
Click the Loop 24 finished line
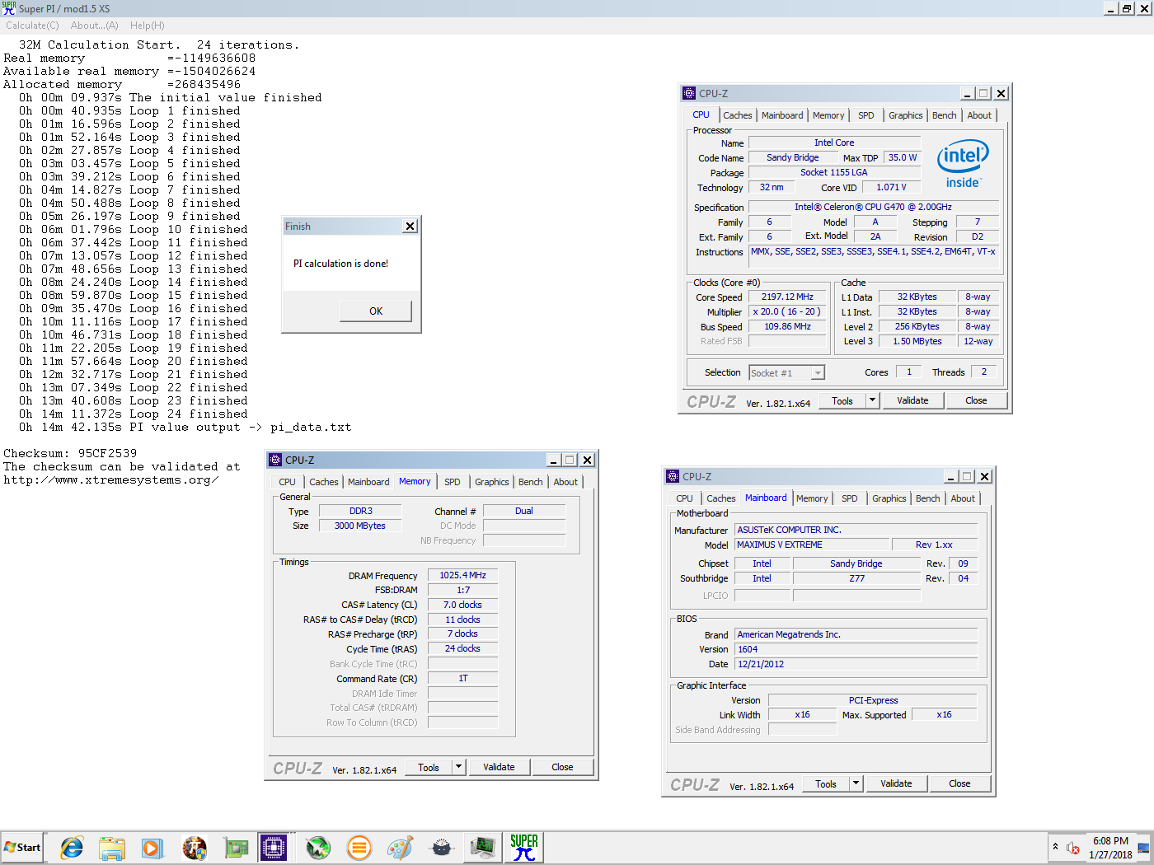point(133,414)
